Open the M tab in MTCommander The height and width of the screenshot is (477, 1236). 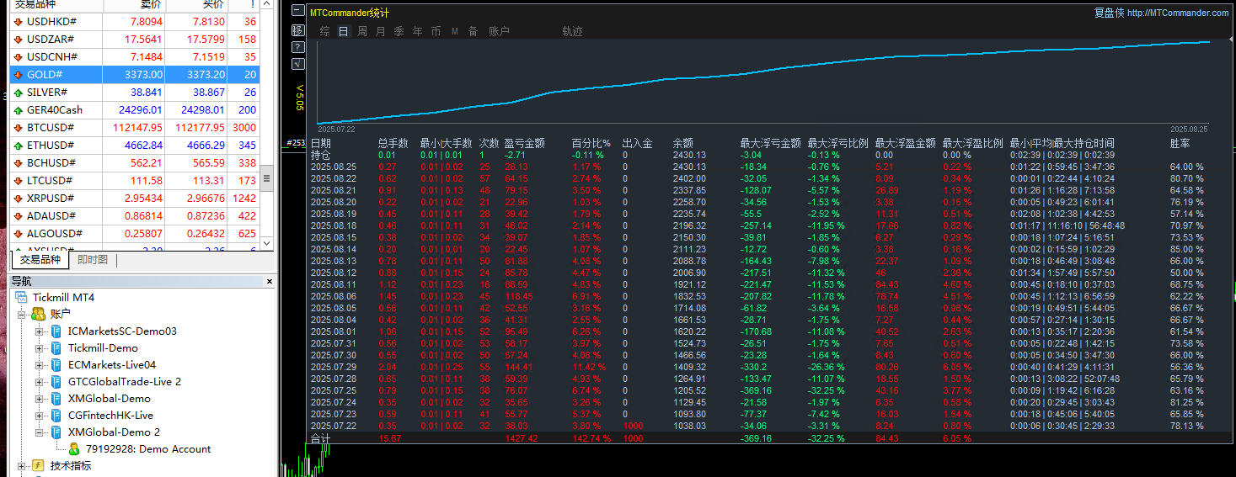(455, 31)
